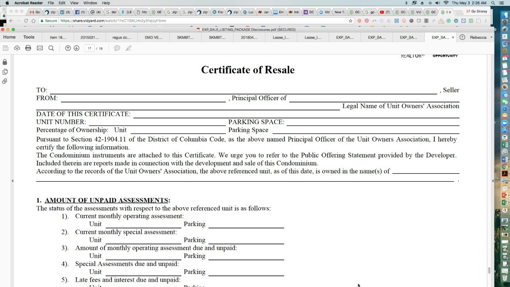Expand the left navigation pane arrow

pyautogui.click(x=12, y=181)
